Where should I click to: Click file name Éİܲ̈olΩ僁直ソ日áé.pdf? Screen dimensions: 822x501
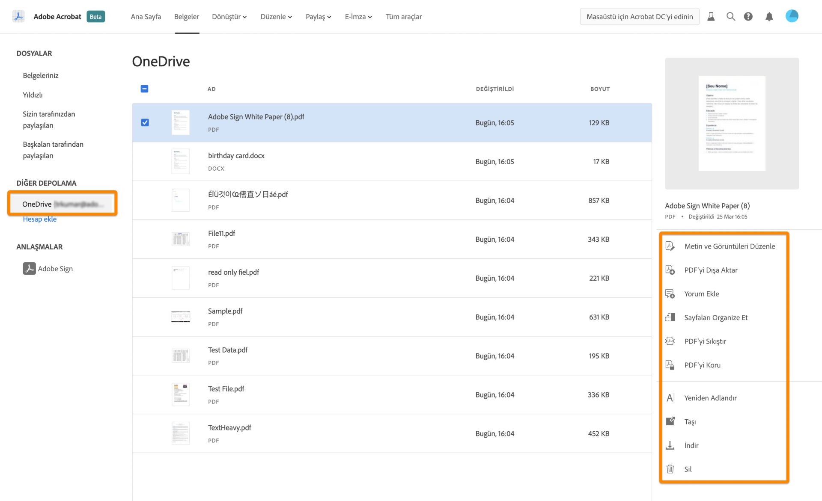248,194
